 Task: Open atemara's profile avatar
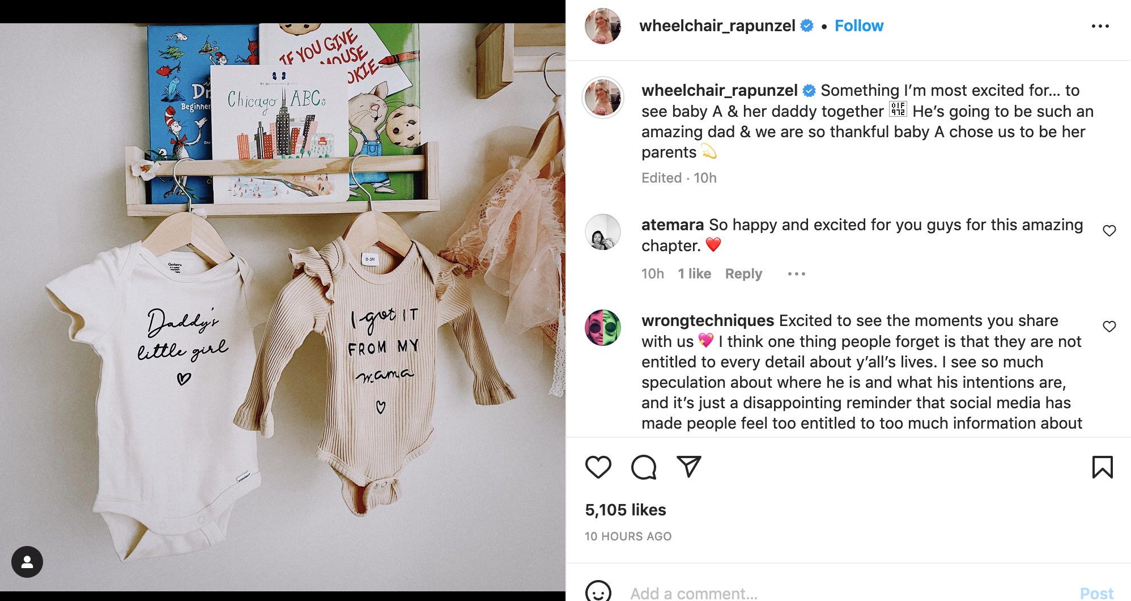tap(603, 232)
